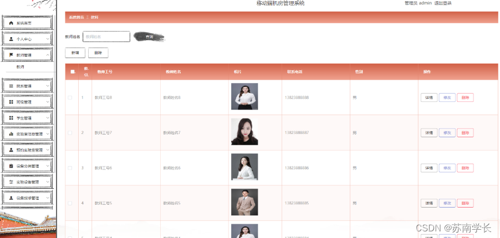Click 删除 for row 教师工号8

[x=465, y=97]
